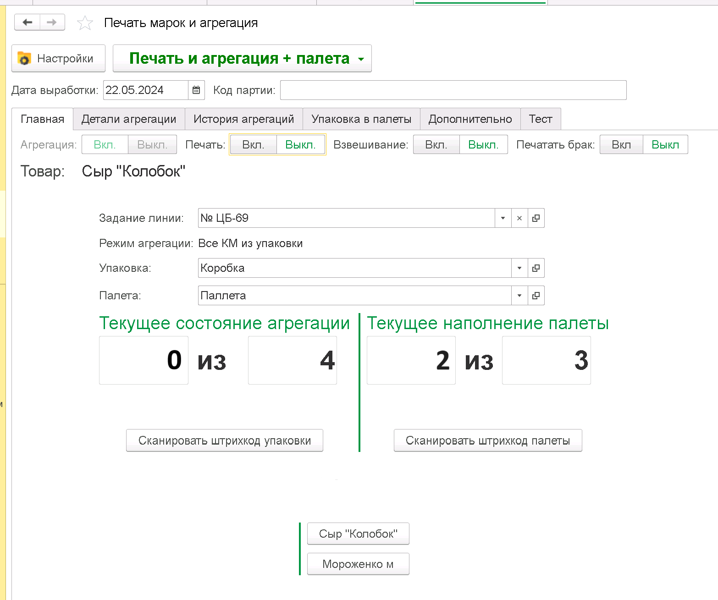Screen dimensions: 718x600
Task: Enable Печатать брак with Вкл
Action: tap(621, 145)
